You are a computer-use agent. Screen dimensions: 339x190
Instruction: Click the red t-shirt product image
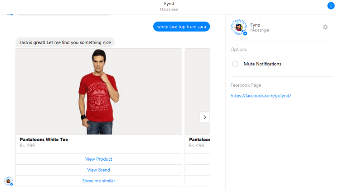pos(98,92)
